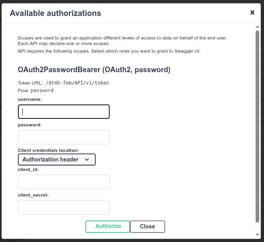The width and height of the screenshot is (264, 242).
Task: Click the "API requires the following scopes" text
Action: [109, 51]
